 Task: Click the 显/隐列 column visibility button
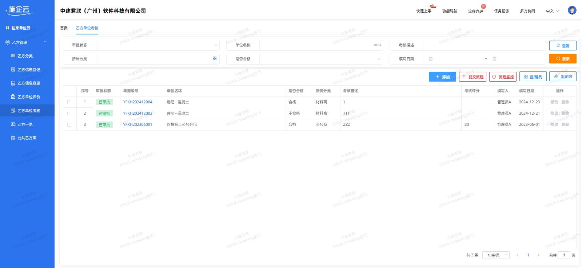click(533, 77)
